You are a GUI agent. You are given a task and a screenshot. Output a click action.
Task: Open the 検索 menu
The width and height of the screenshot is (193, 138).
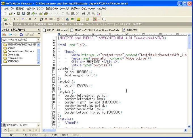(x=30, y=8)
